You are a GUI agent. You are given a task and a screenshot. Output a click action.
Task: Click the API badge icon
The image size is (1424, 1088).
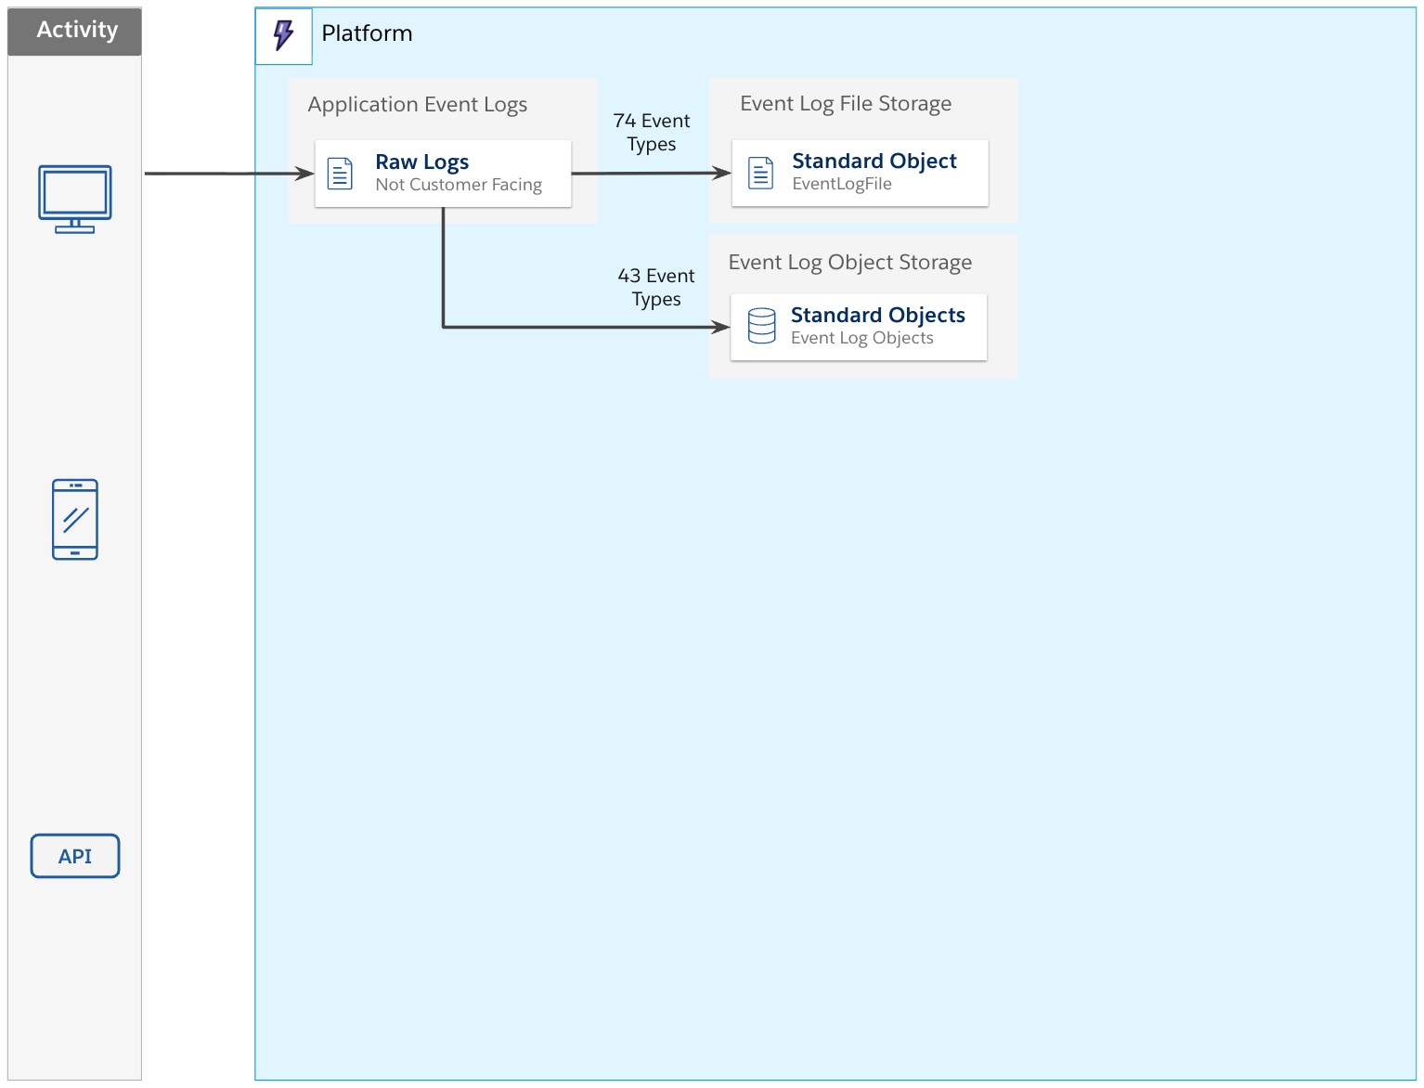(75, 856)
